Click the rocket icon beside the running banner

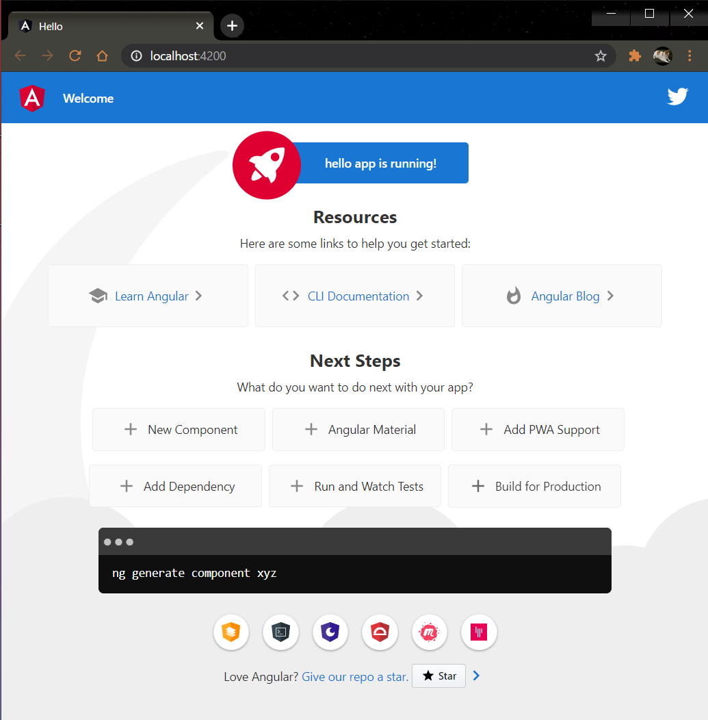coord(266,165)
